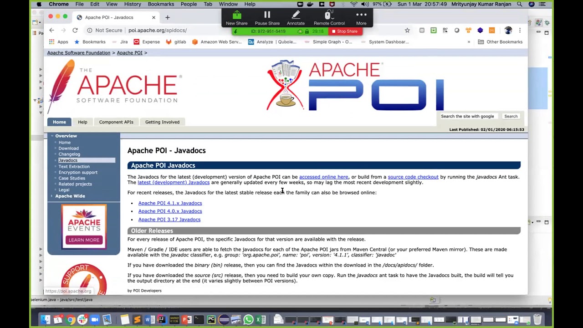The height and width of the screenshot is (328, 583).
Task: Click the source code checkout link
Action: [413, 177]
